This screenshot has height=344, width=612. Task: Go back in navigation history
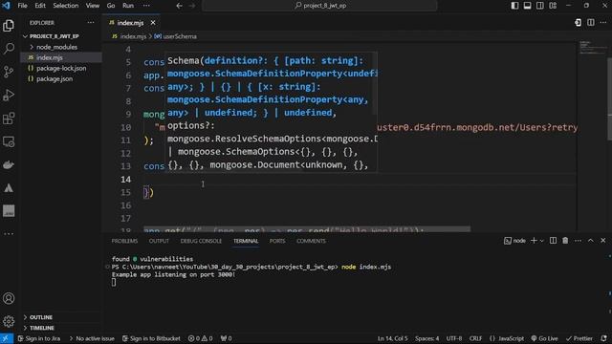pyautogui.click(x=179, y=6)
